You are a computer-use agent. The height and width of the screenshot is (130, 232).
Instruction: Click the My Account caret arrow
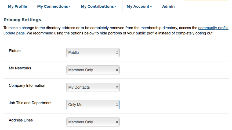151,7
